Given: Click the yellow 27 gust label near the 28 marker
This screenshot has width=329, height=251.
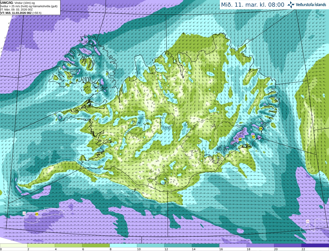Looking at the screenshot, I should click(x=253, y=137).
